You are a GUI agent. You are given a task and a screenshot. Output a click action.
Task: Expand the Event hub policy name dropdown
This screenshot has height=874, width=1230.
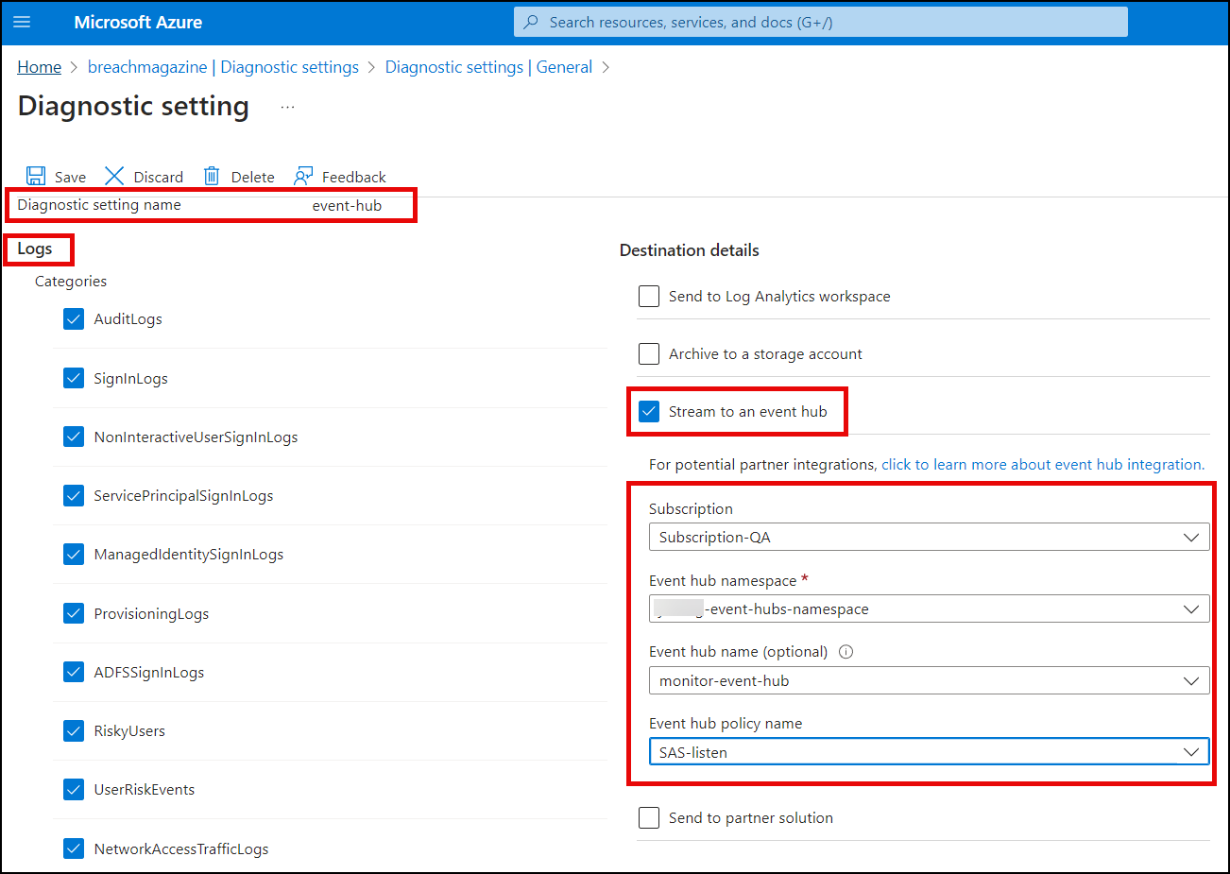(928, 753)
